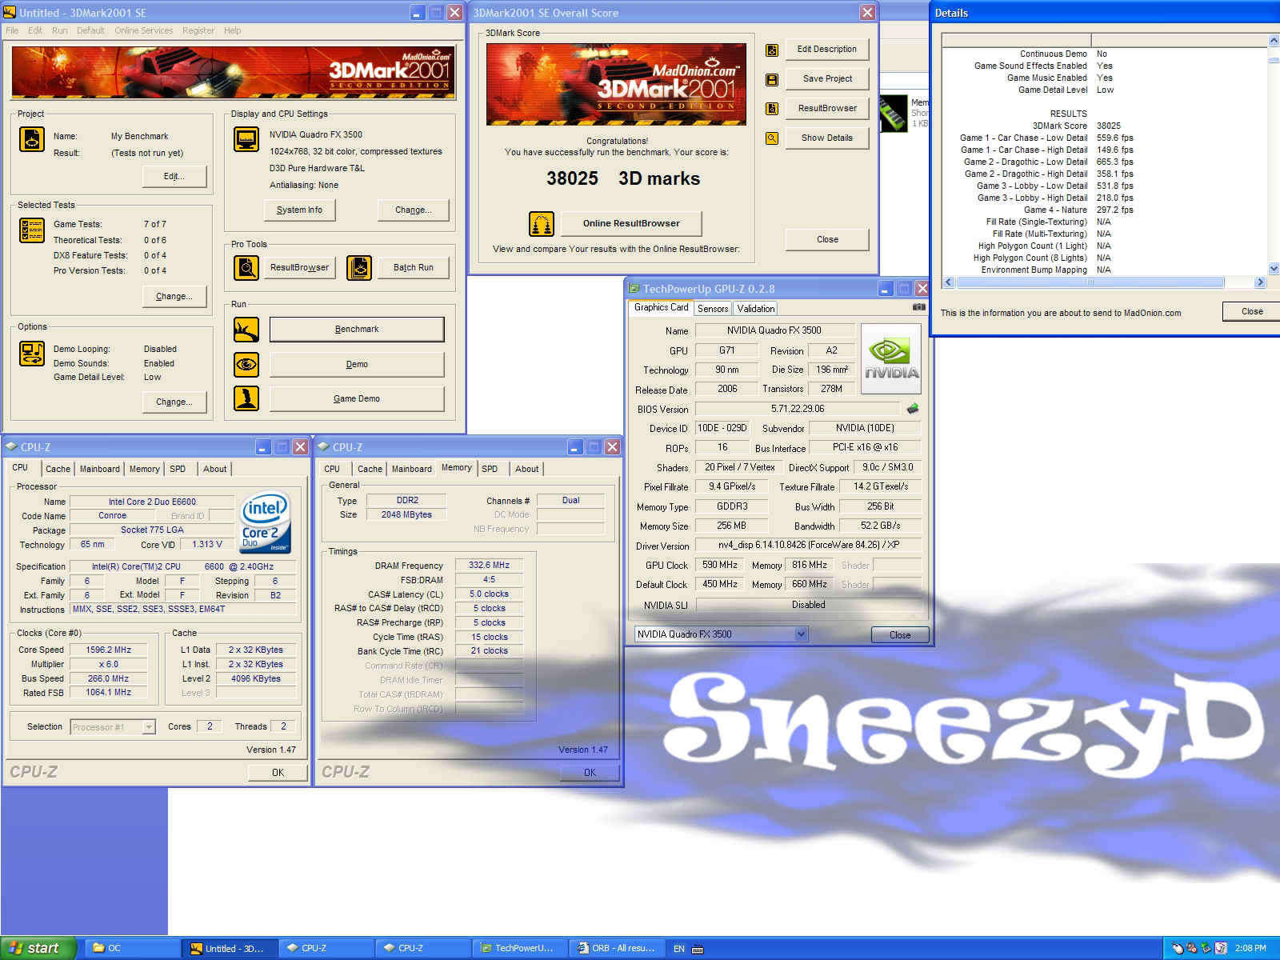Click the NVIDIA logo in GPU-Z

[x=891, y=358]
